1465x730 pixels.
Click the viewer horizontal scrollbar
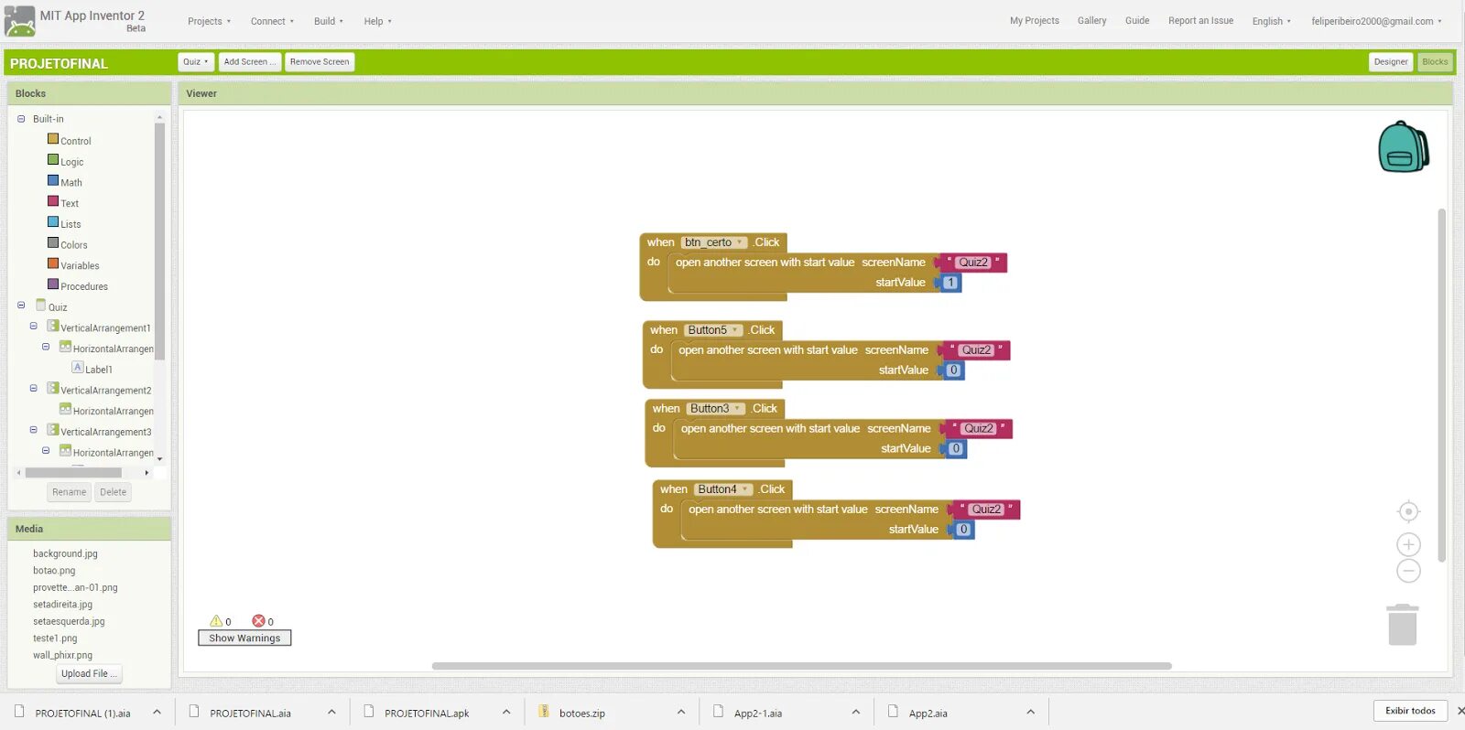(801, 666)
